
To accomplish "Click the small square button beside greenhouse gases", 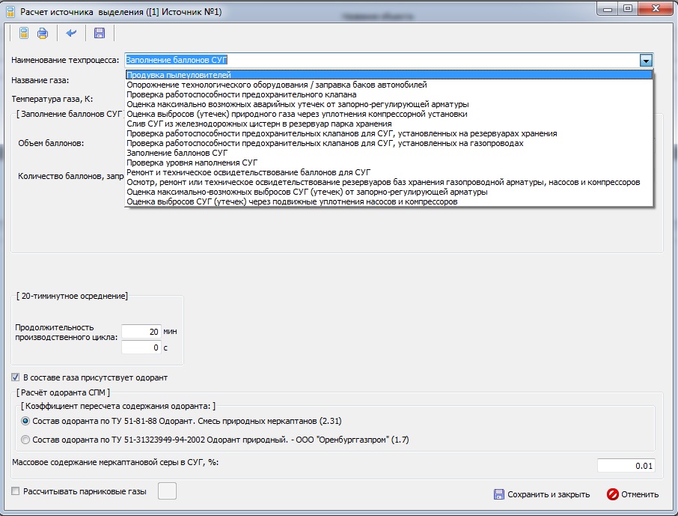I will (166, 491).
